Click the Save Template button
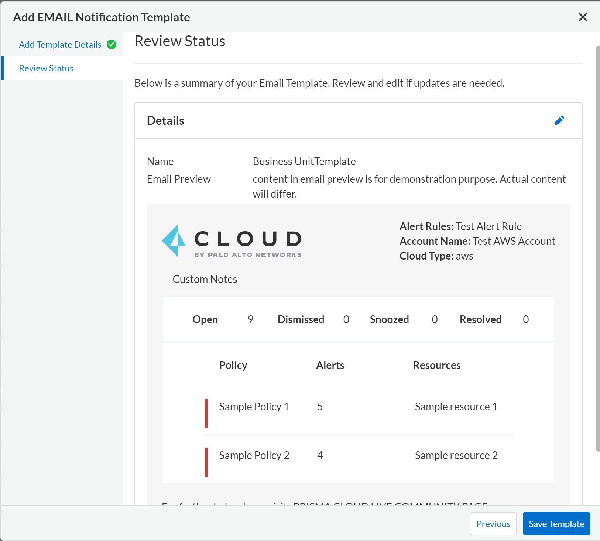The height and width of the screenshot is (541, 600). pyautogui.click(x=556, y=524)
